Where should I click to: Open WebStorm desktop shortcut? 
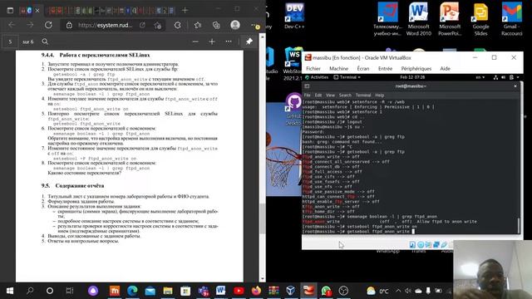pyautogui.click(x=293, y=65)
